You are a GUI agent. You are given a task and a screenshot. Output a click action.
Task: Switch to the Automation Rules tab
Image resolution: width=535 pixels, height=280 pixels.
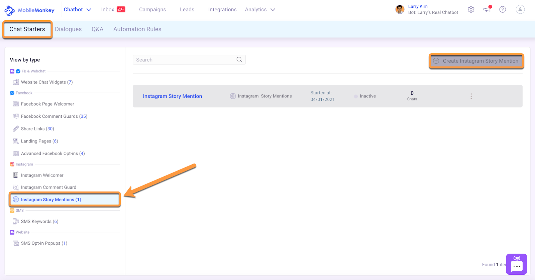pos(137,29)
